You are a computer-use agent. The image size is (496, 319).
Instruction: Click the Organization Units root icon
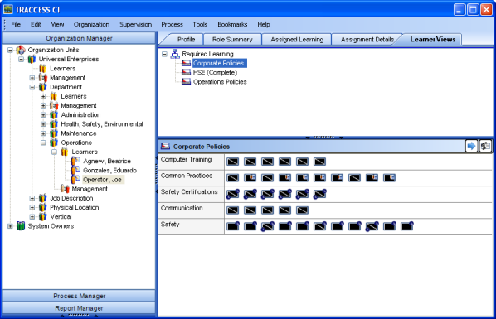pyautogui.click(x=21, y=50)
